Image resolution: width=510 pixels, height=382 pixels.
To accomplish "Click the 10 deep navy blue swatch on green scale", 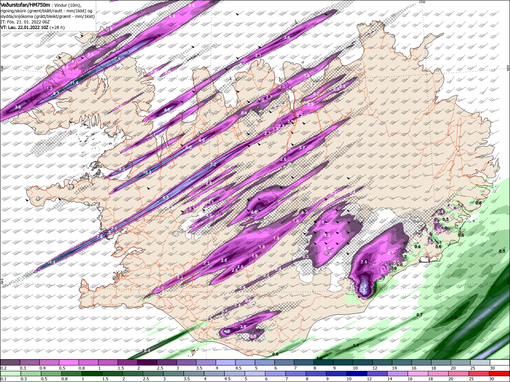I will (357, 374).
